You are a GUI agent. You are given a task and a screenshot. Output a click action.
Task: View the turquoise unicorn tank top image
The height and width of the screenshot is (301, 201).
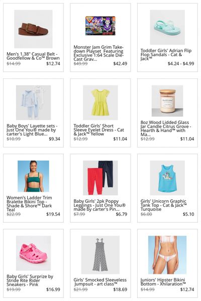click(x=167, y=178)
